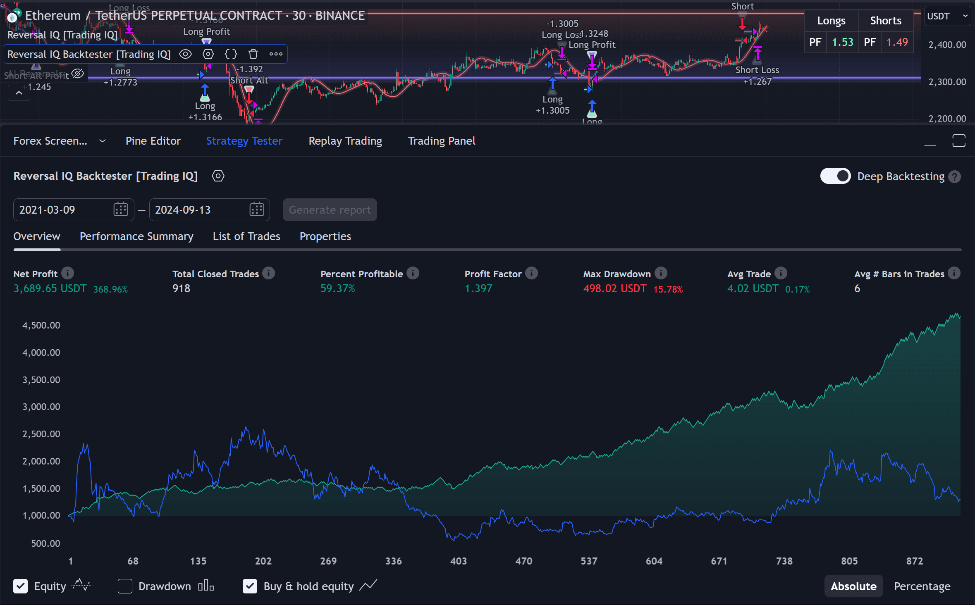The image size is (975, 605).
Task: Toggle visibility eye of Reversal IQ Backtester
Action: click(x=185, y=54)
